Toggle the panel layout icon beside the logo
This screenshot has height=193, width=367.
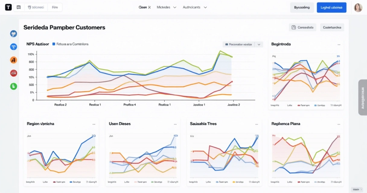[x=19, y=7]
